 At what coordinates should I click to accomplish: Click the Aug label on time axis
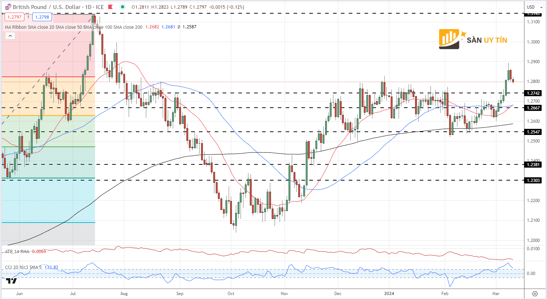(124, 294)
